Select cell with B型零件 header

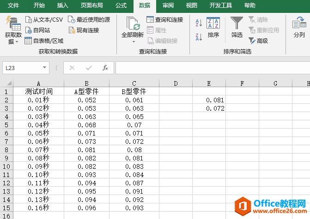(134, 92)
